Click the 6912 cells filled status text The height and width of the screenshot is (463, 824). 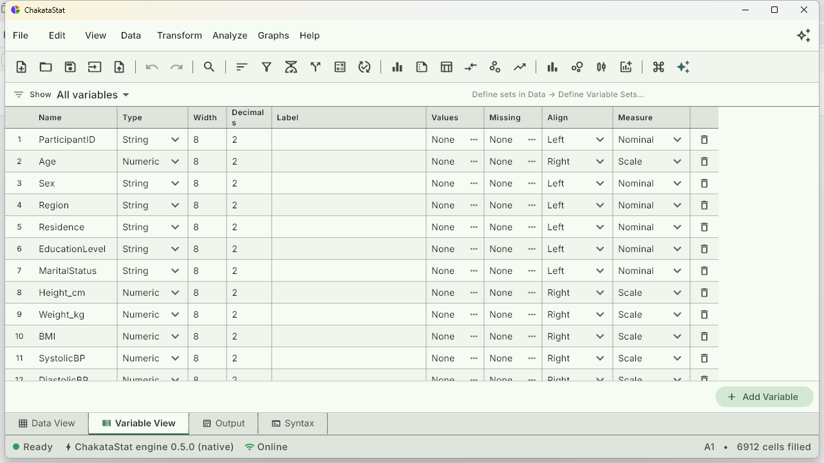point(774,447)
